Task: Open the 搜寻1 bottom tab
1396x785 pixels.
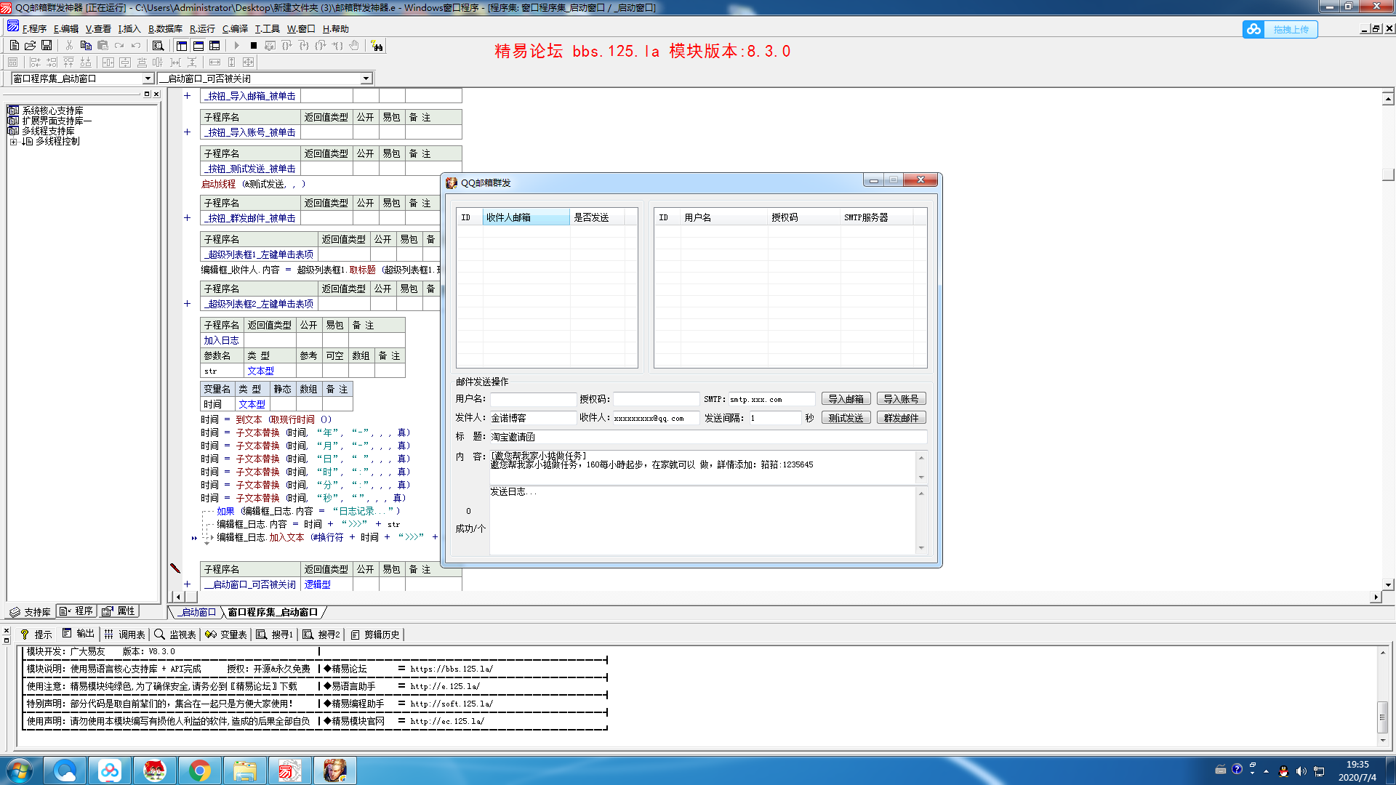Action: point(275,635)
